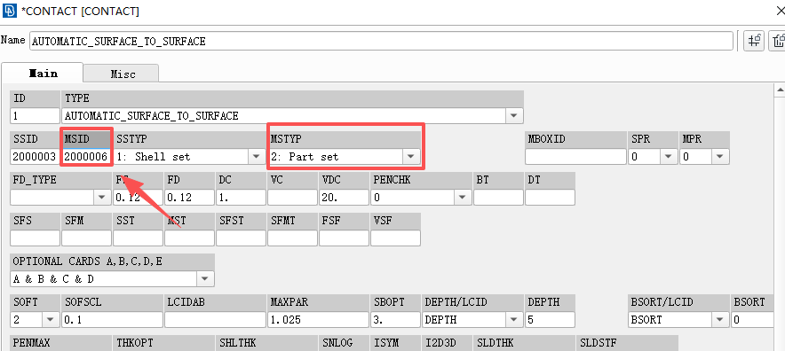785x351 pixels.
Task: Click the DC field showing 1.
Action: pos(241,198)
